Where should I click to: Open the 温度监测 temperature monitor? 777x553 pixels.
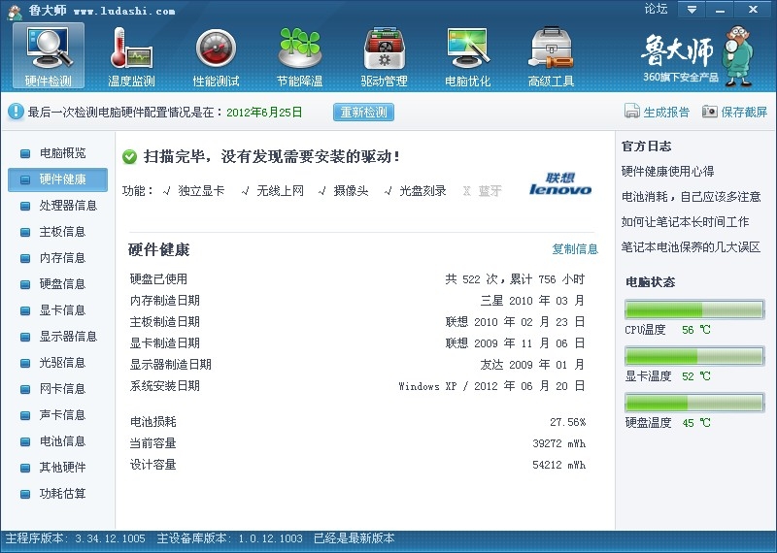[131, 56]
